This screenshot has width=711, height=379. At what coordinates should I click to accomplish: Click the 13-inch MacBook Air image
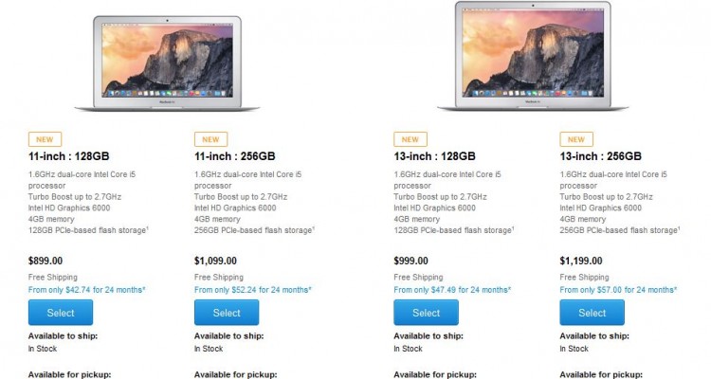pos(533,56)
